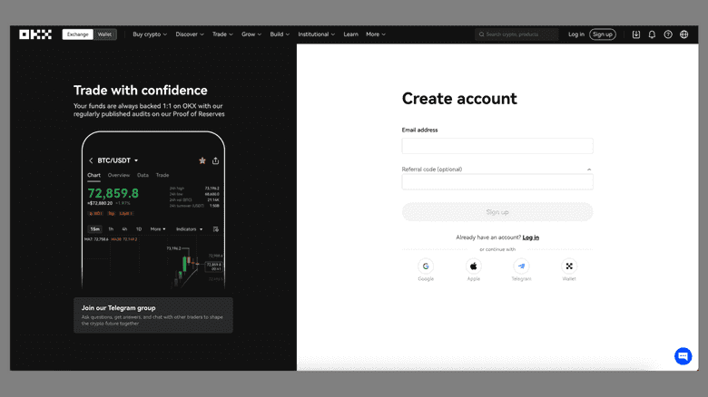Viewport: 708px width, 397px height.
Task: Open the download app icon
Action: pyautogui.click(x=636, y=34)
